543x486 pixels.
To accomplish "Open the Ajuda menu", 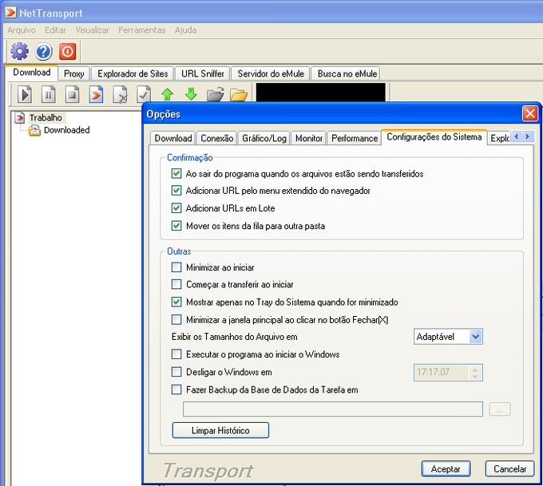I will [185, 30].
